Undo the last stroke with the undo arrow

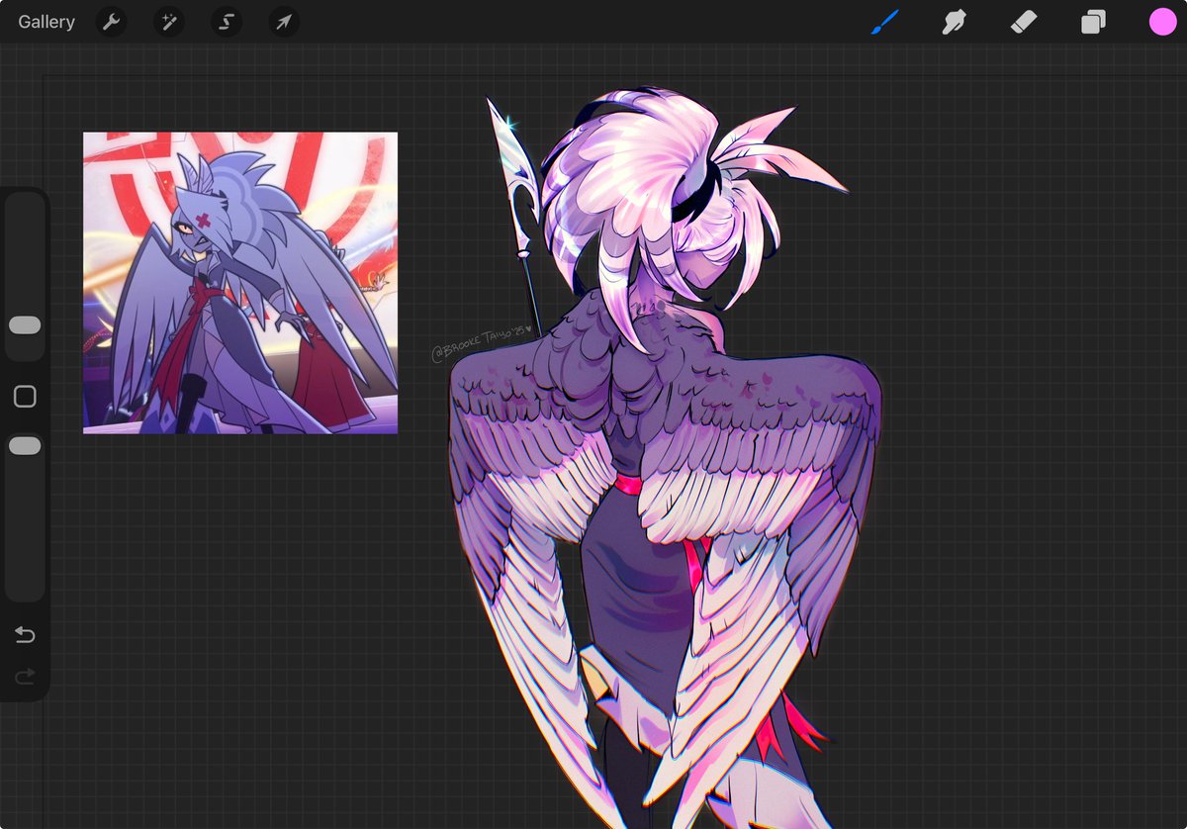25,635
